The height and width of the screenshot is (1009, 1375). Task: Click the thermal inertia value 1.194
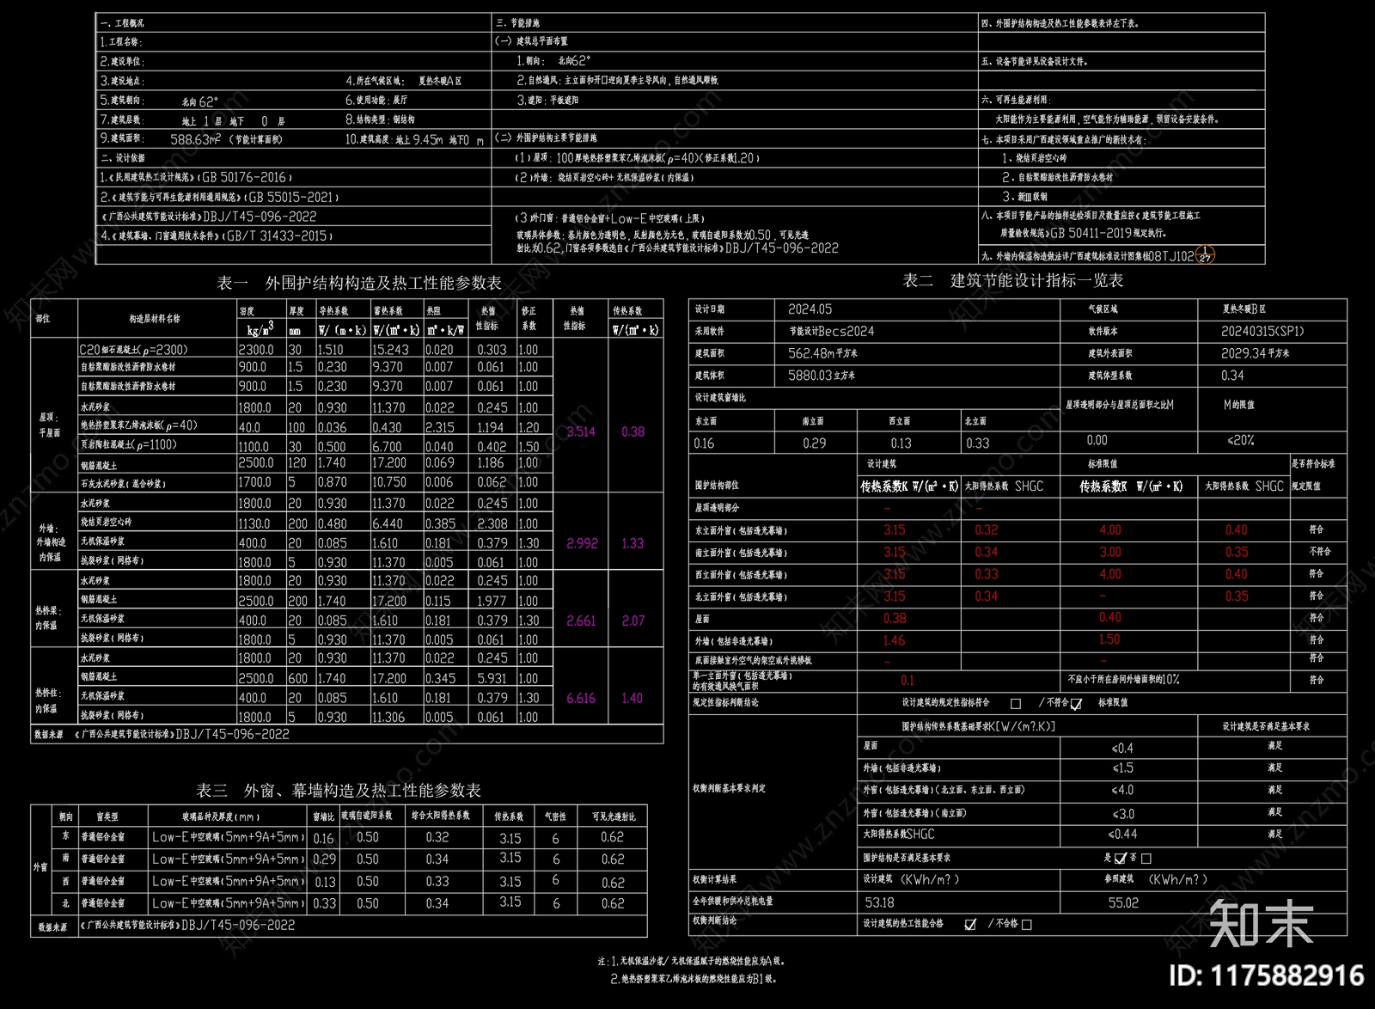point(491,427)
